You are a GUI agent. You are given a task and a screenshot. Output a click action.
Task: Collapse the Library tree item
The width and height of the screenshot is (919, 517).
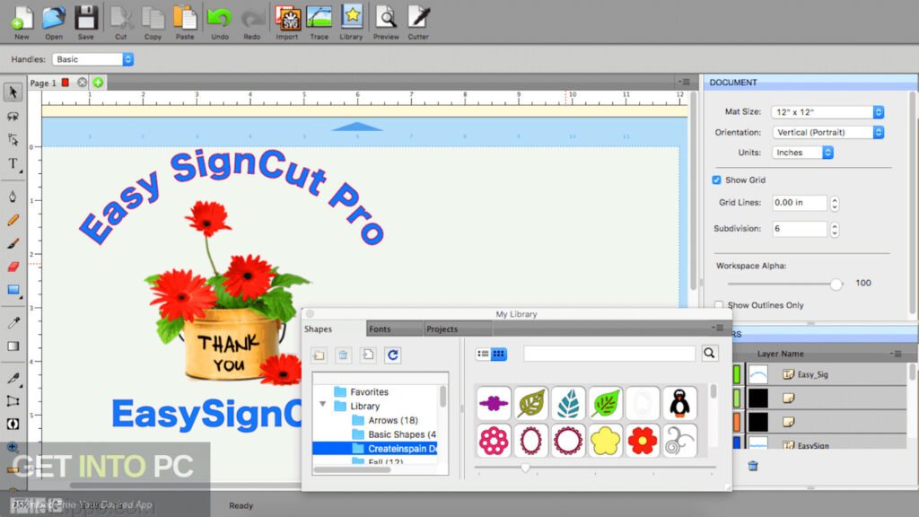pos(323,405)
